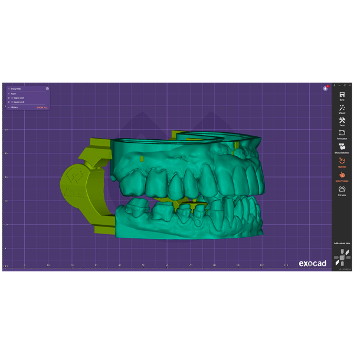The width and height of the screenshot is (354, 354).
Task: Open the TruSmile rendering option
Action: pos(342,161)
